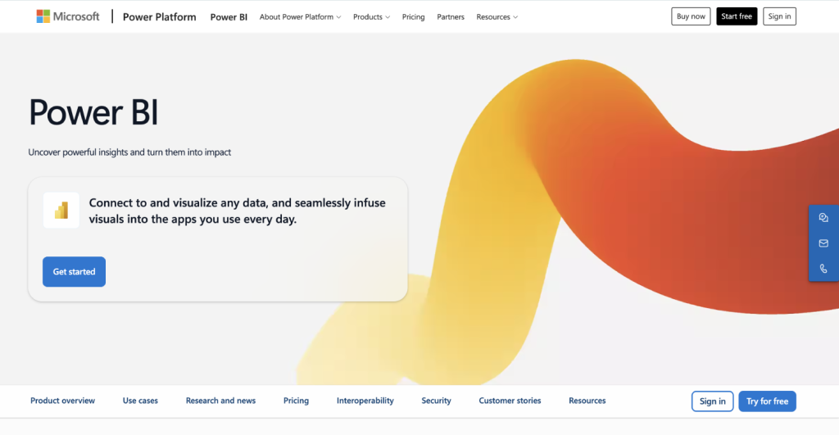Click the Start free button
Screen dimensions: 839x435
737,16
